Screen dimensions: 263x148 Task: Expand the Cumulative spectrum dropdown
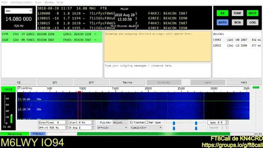click(146, 128)
